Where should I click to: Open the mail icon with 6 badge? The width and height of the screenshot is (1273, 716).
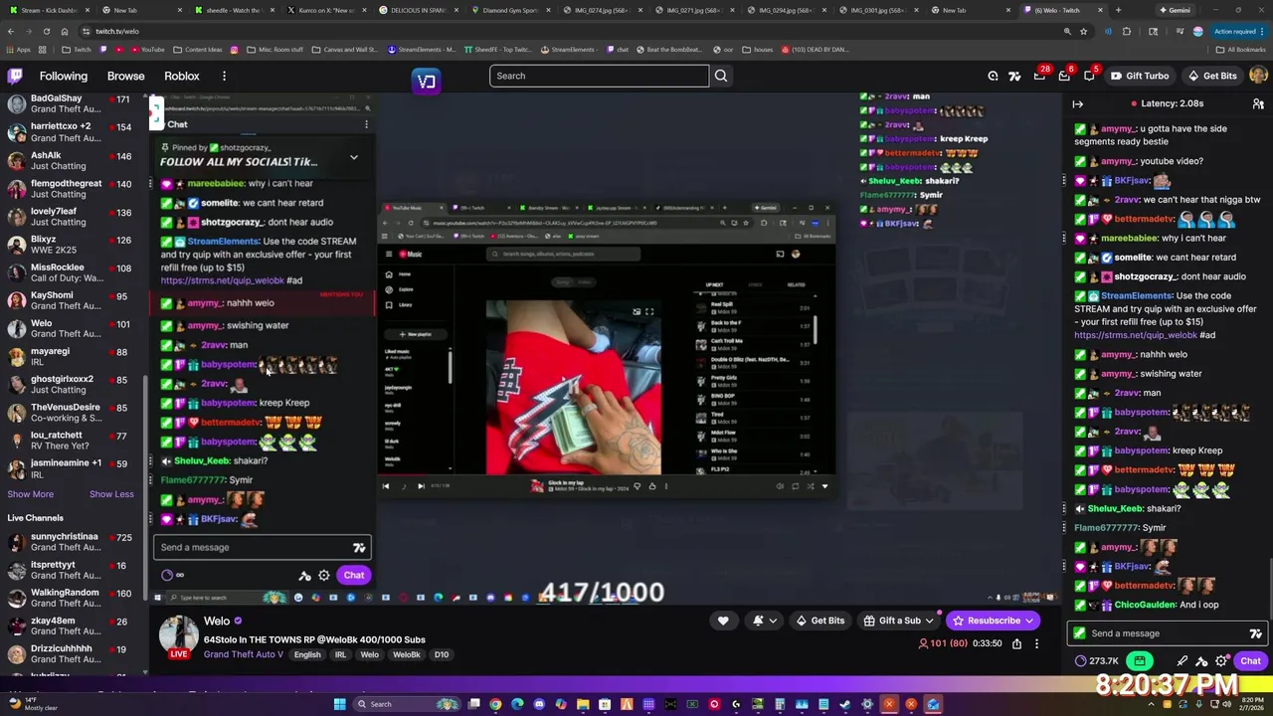tap(1064, 76)
